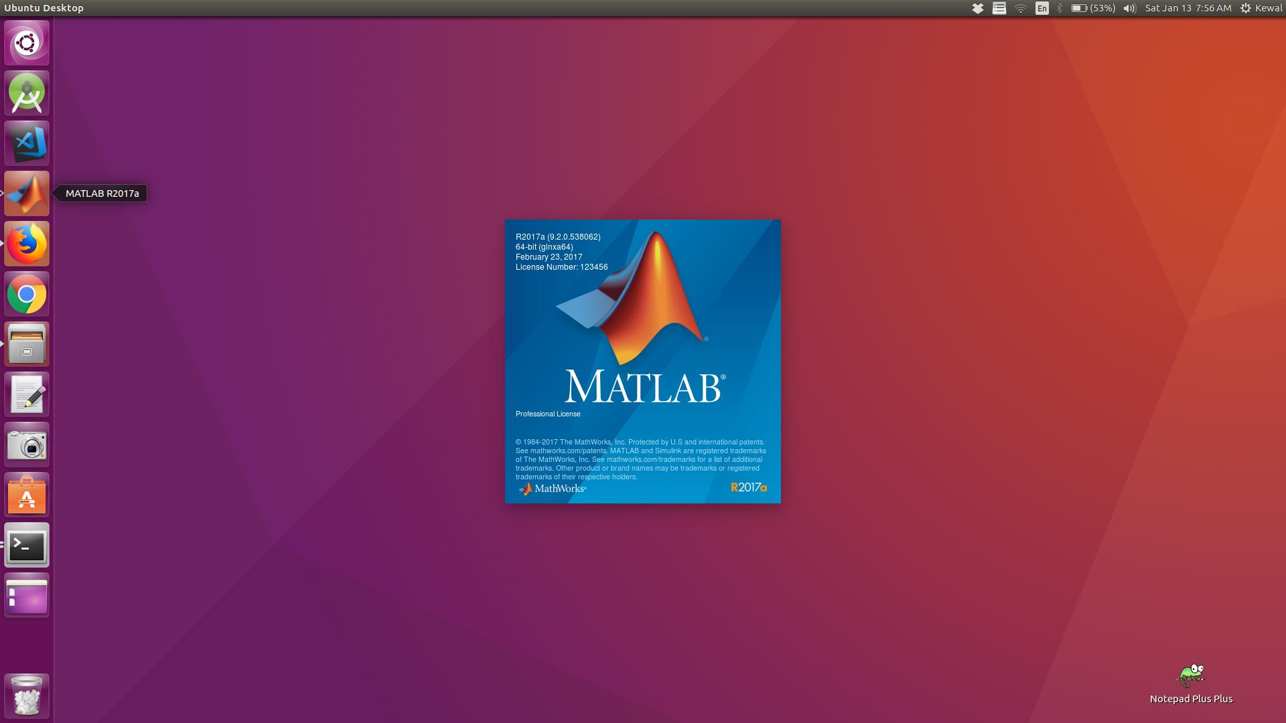Open Google Chrome from the launcher
The width and height of the screenshot is (1286, 723).
[26, 294]
